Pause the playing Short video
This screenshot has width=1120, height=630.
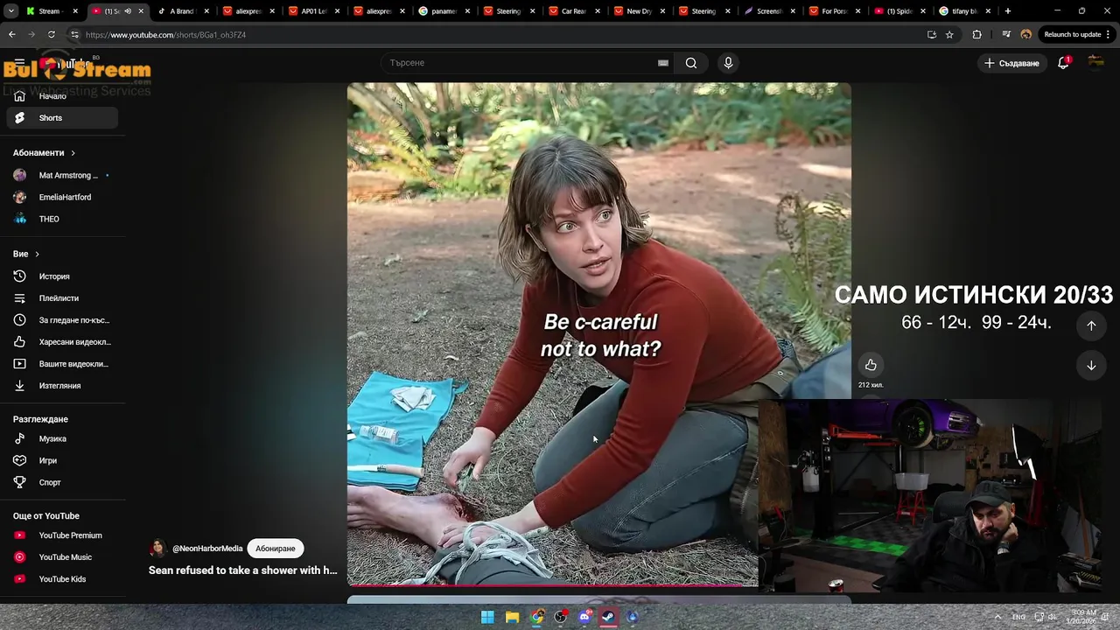pyautogui.click(x=598, y=334)
